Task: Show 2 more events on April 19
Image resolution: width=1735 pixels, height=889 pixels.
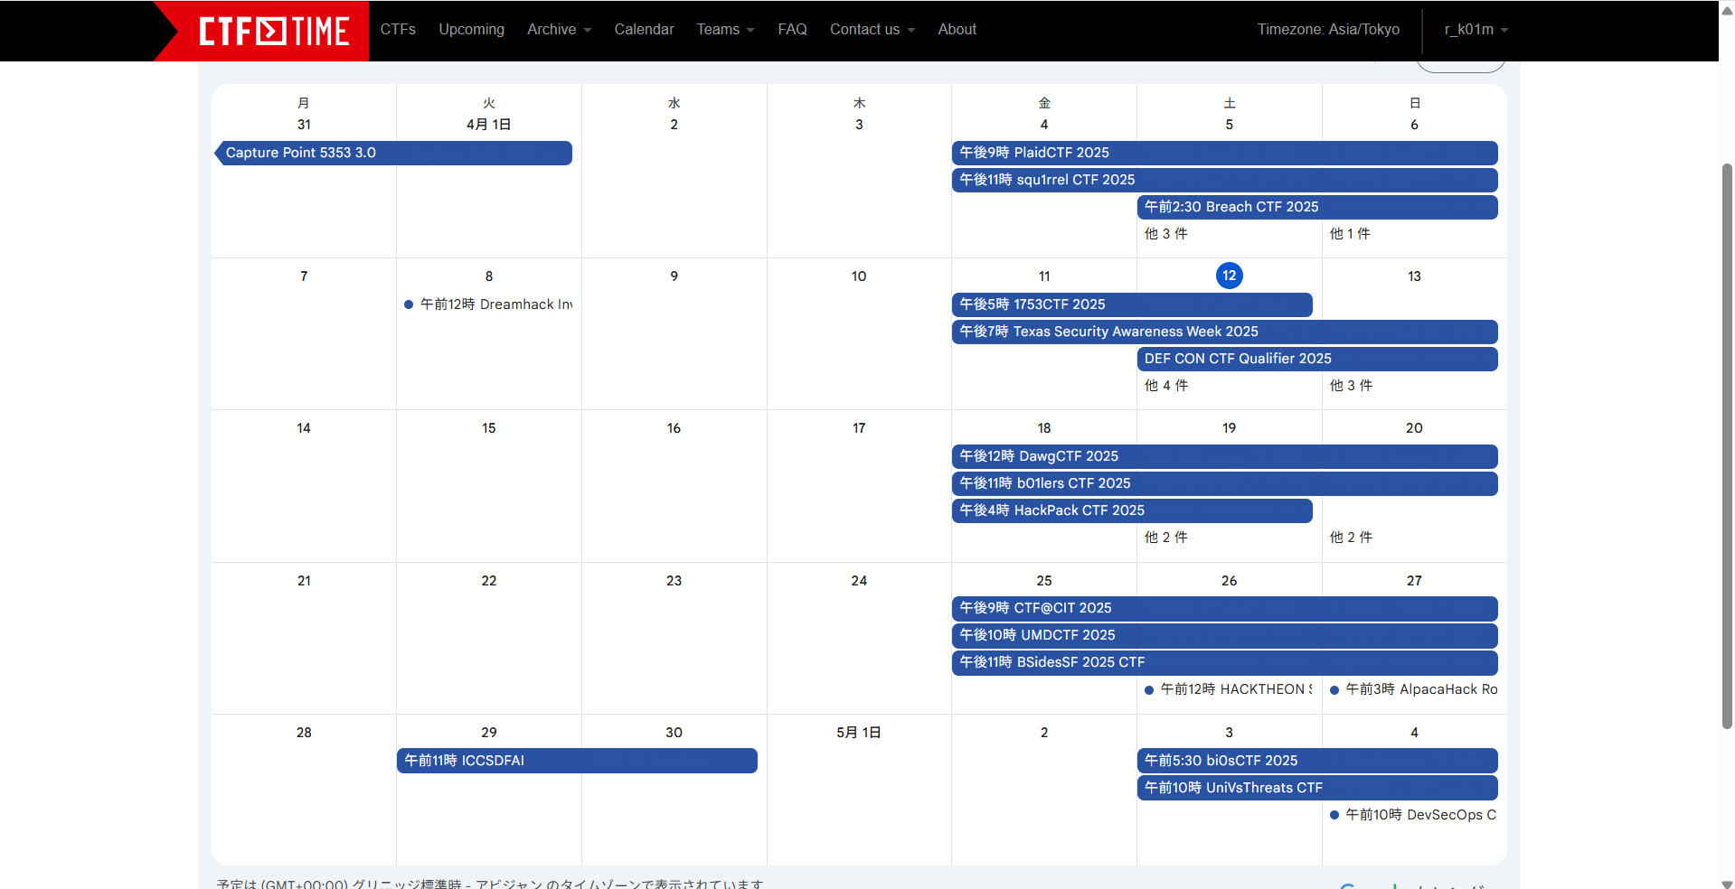Action: [x=1166, y=538]
